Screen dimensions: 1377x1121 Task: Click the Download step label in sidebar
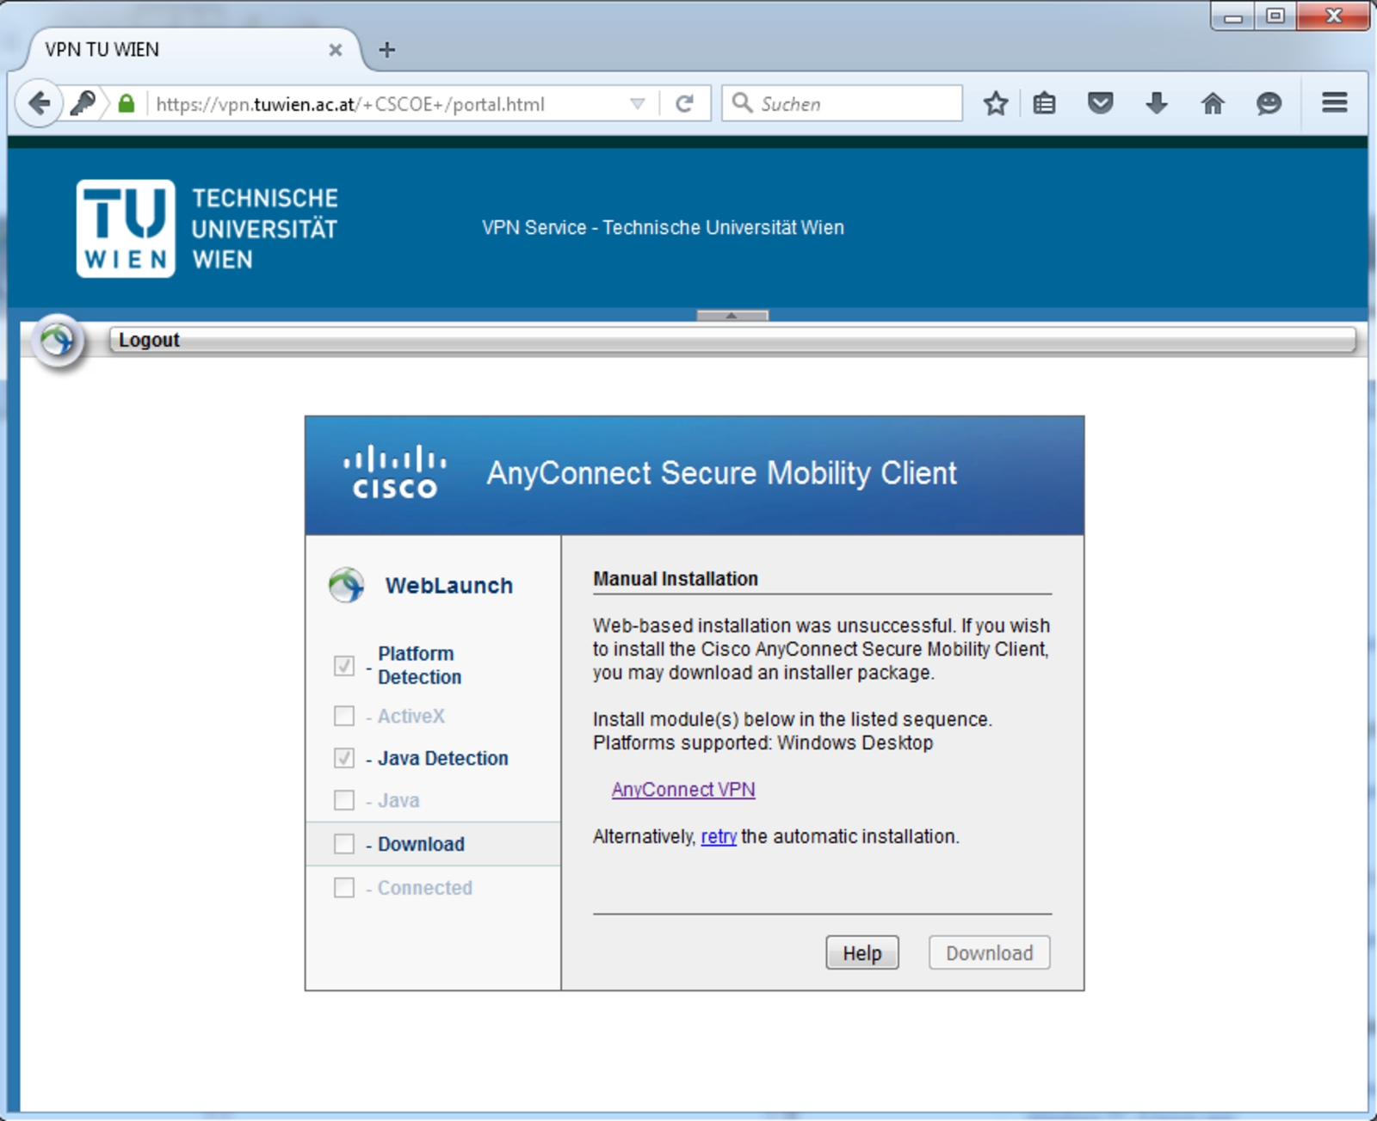pos(421,844)
